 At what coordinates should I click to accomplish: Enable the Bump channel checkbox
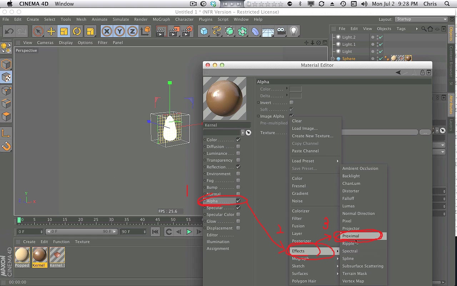point(238,187)
